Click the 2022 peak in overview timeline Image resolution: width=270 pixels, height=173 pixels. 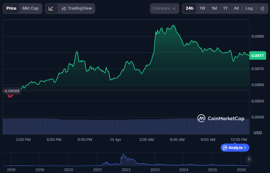coord(123,155)
